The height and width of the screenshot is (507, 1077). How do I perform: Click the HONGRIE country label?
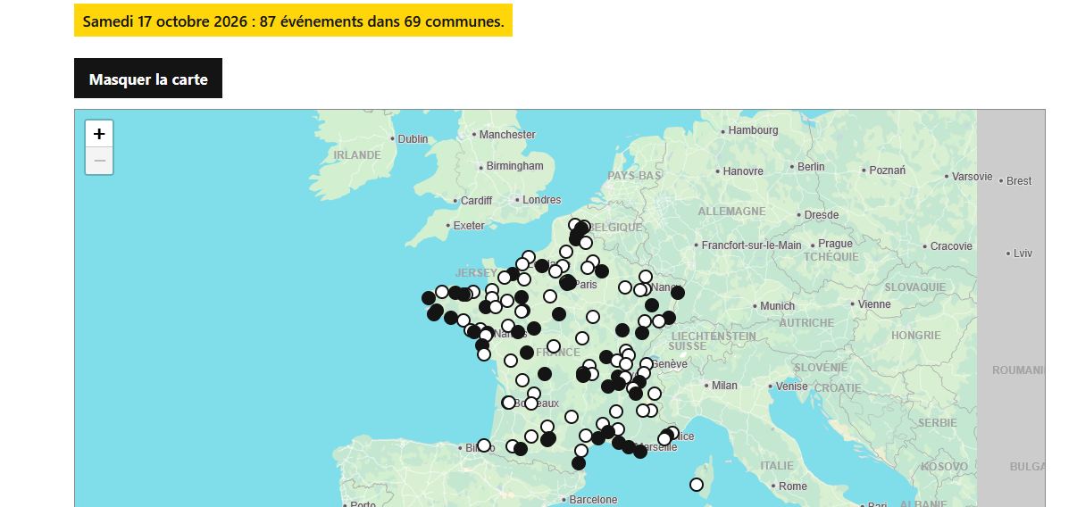tap(915, 336)
